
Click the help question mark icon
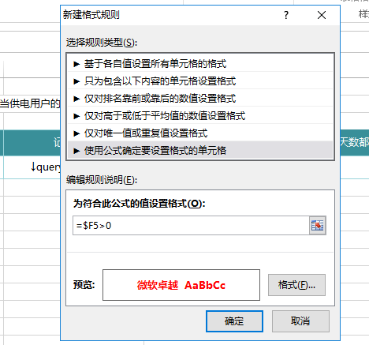click(286, 15)
